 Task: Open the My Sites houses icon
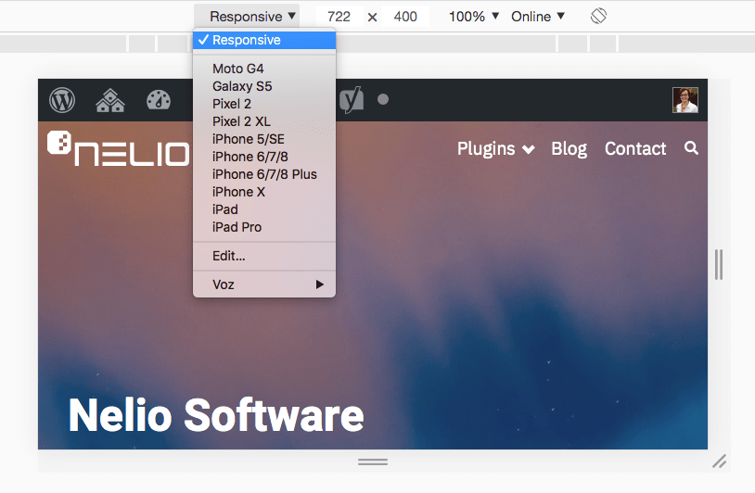(x=110, y=100)
